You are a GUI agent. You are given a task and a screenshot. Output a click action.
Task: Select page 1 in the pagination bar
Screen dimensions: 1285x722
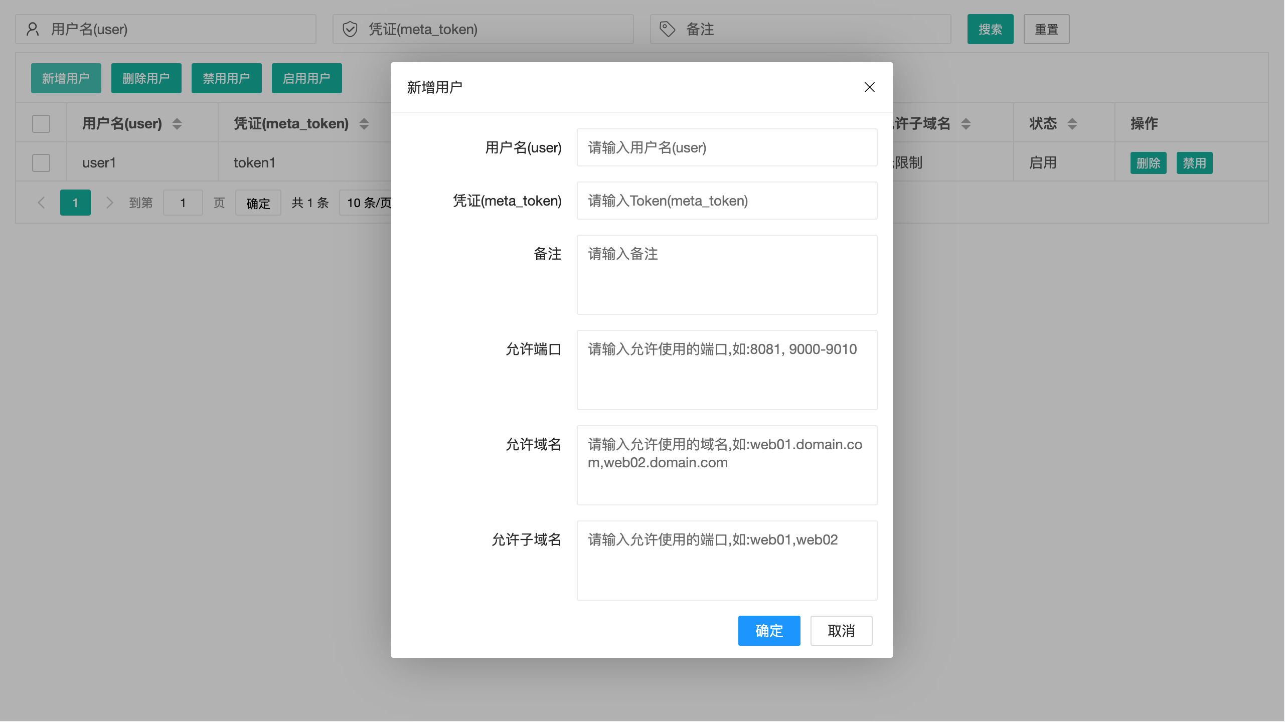pyautogui.click(x=75, y=203)
